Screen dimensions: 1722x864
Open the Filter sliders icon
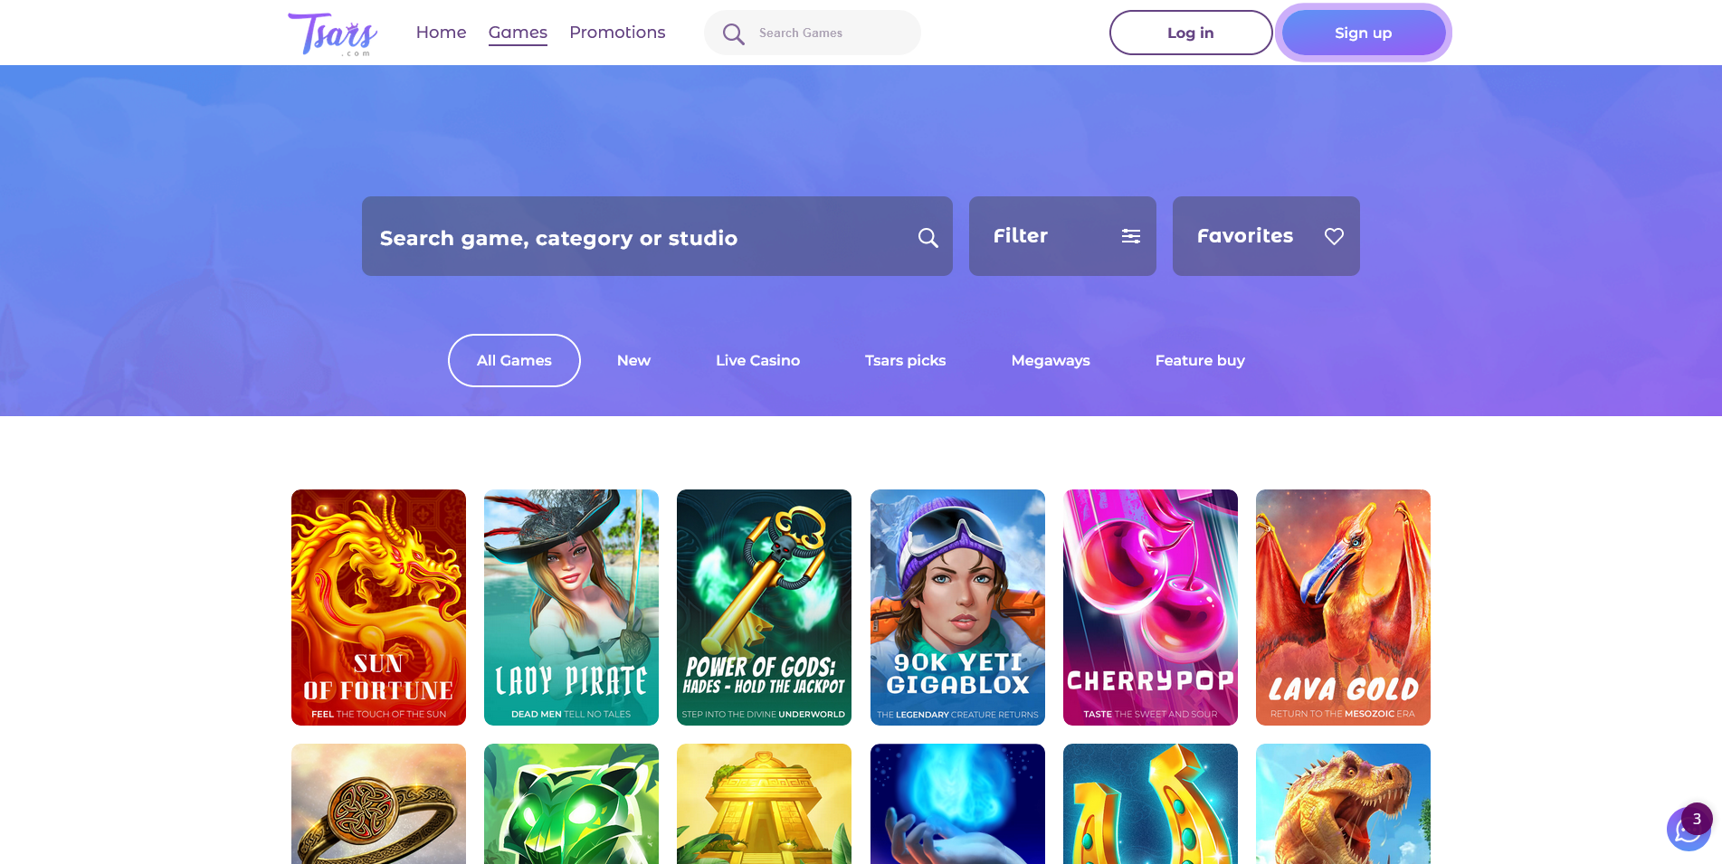[1130, 236]
